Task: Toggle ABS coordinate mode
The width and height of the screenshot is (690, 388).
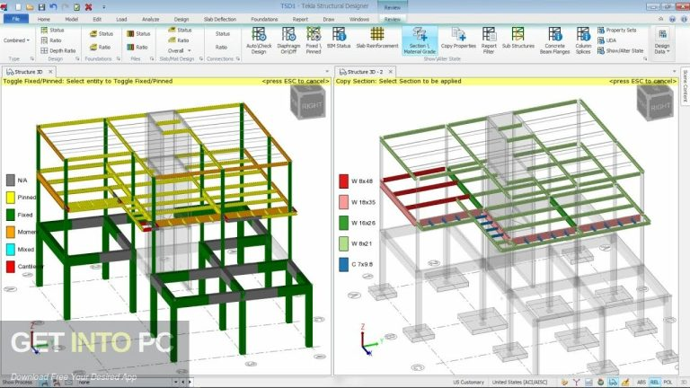Action: coord(641,383)
